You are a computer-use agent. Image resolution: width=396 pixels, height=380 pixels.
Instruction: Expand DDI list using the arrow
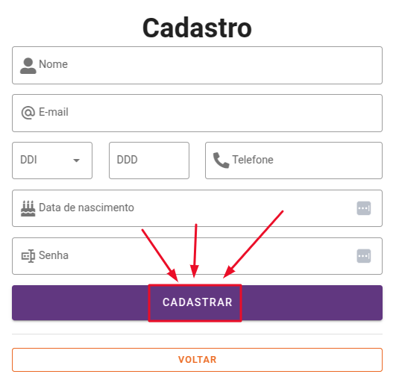coord(76,161)
